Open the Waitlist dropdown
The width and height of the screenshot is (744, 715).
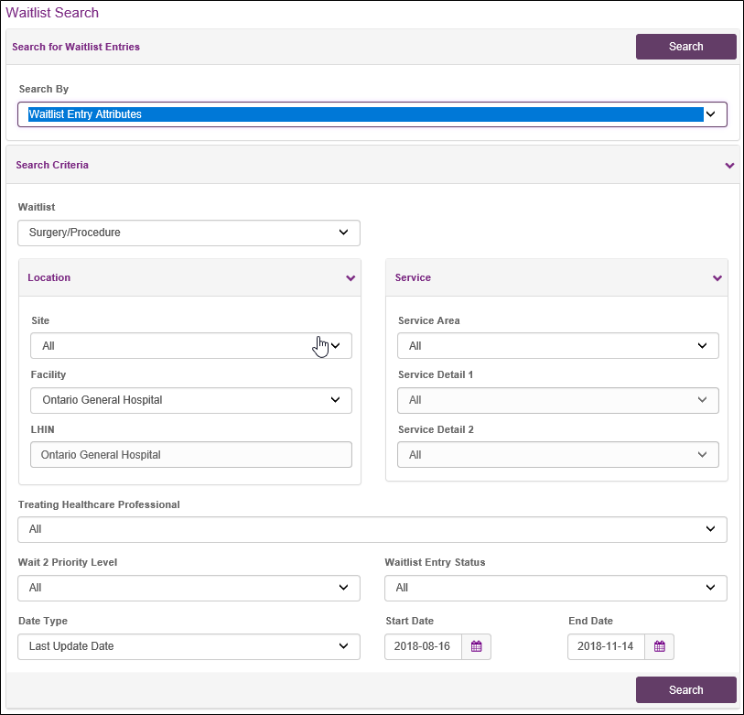(189, 233)
